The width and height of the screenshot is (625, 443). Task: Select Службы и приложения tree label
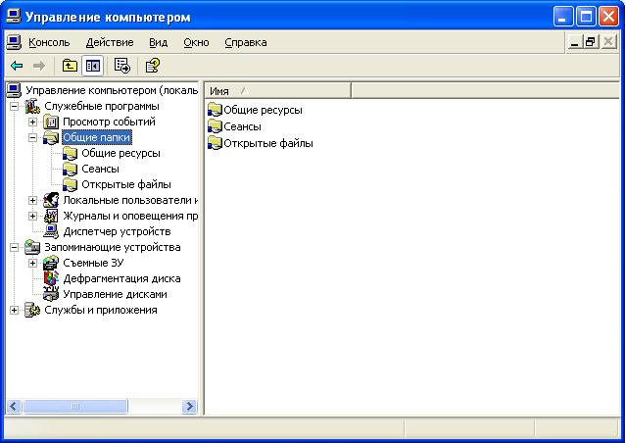point(101,310)
